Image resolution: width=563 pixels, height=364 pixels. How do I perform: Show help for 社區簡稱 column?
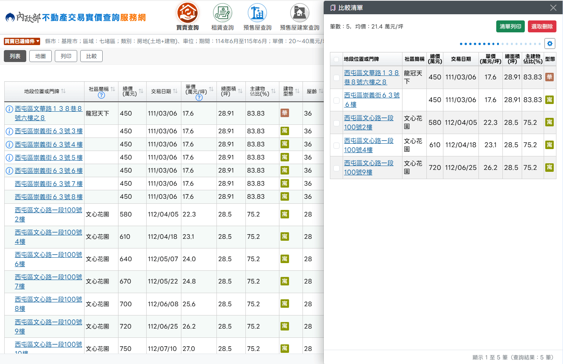point(101,95)
